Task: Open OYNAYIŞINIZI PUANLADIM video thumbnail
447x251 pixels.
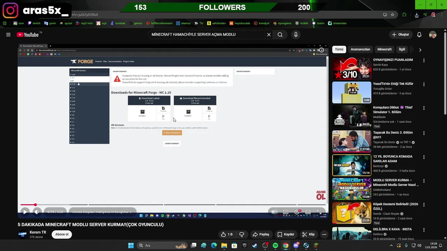Action: coord(352,68)
